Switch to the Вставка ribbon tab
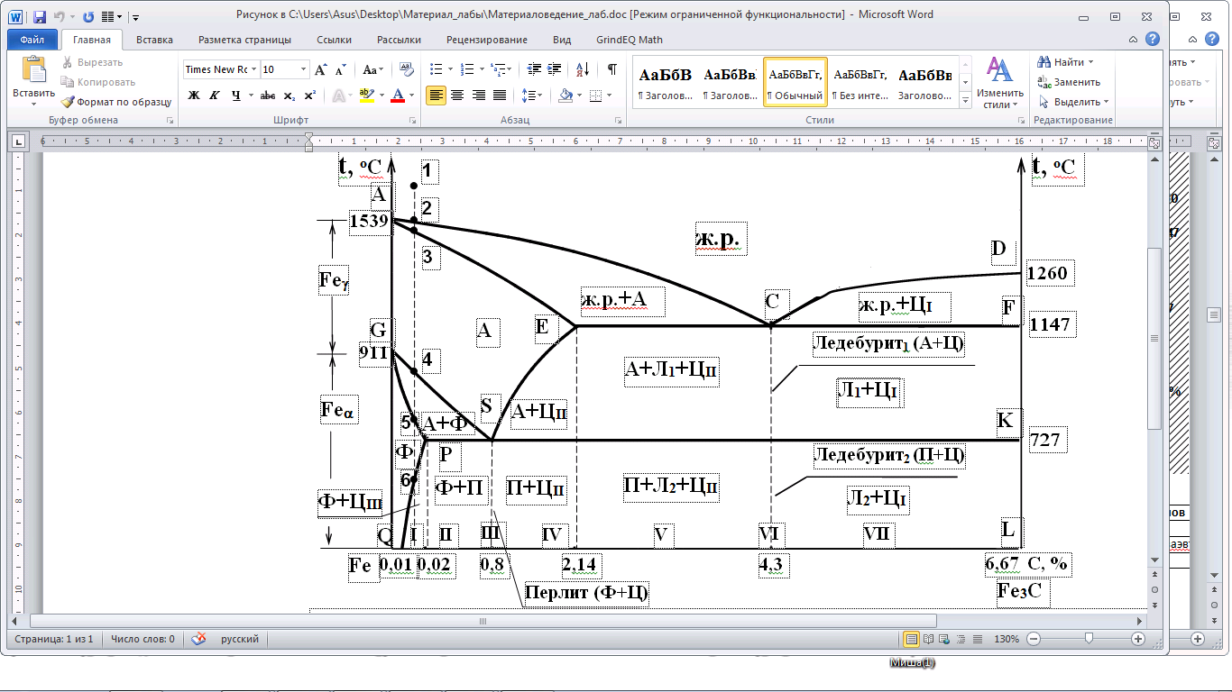This screenshot has height=692, width=1232. (154, 40)
